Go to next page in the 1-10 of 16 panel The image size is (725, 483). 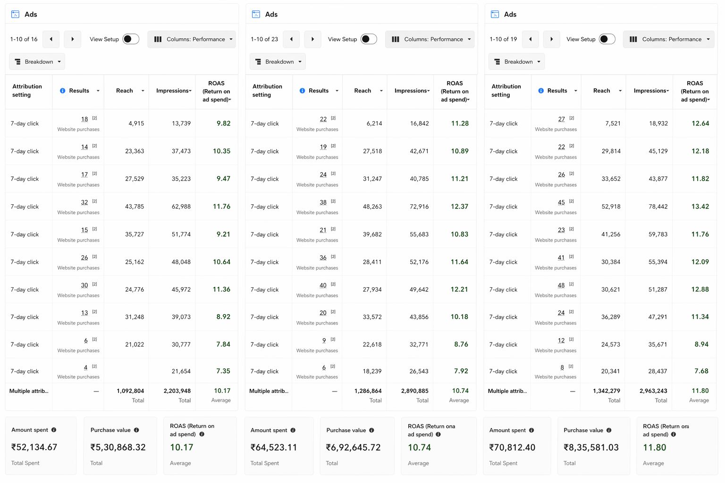pos(72,39)
